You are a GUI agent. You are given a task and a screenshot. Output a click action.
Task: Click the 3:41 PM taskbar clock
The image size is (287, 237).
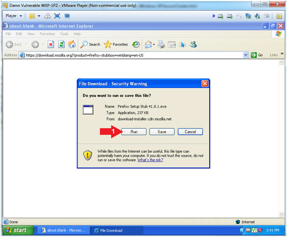[273, 230]
